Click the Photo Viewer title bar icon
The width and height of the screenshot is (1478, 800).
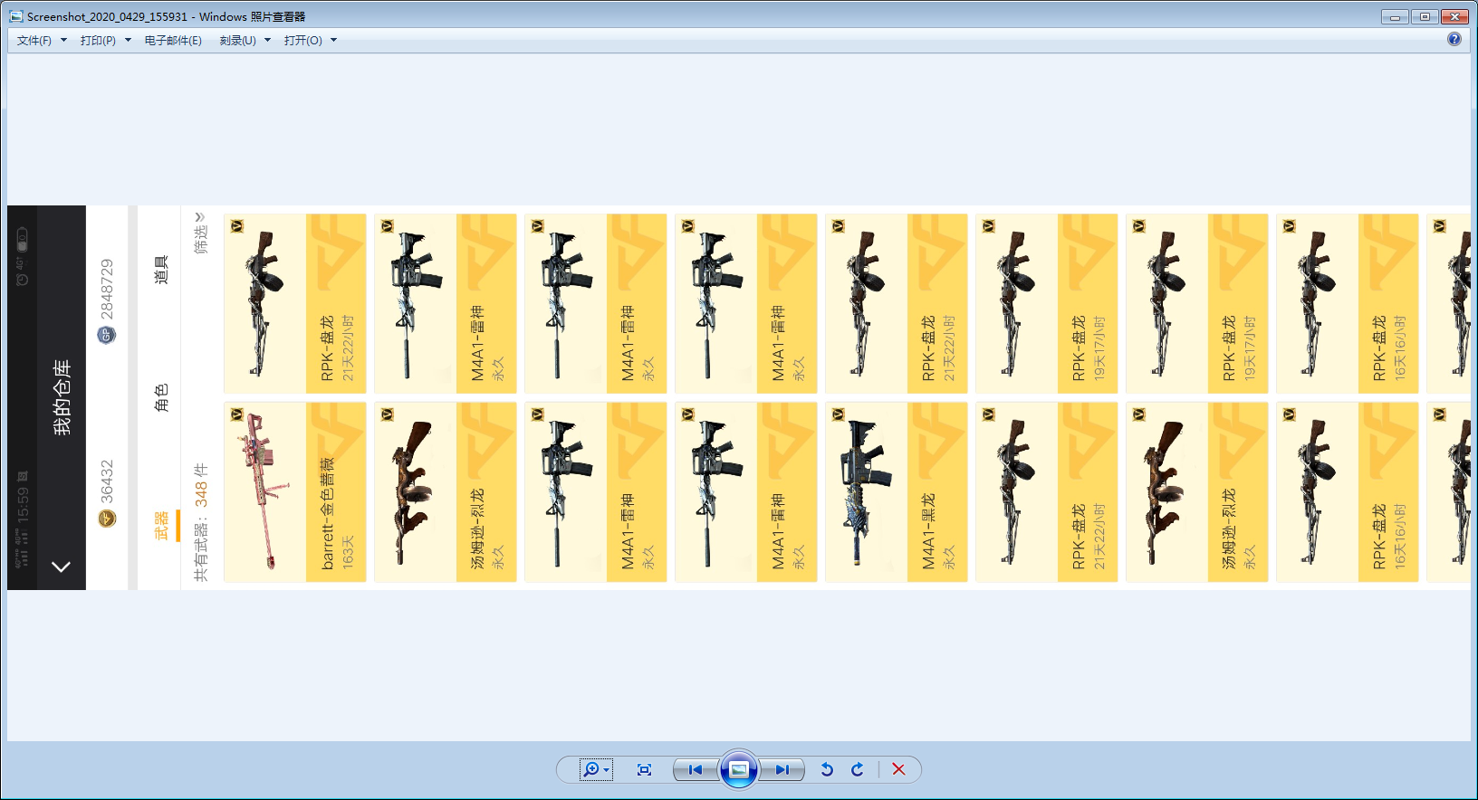pyautogui.click(x=15, y=16)
